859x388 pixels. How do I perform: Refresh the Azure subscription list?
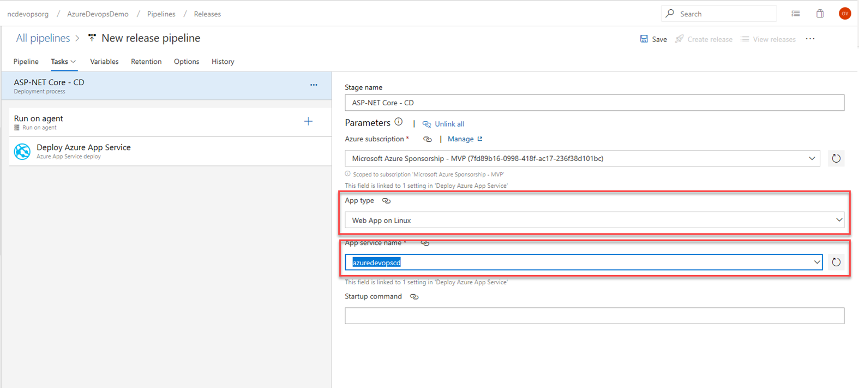[x=836, y=159]
